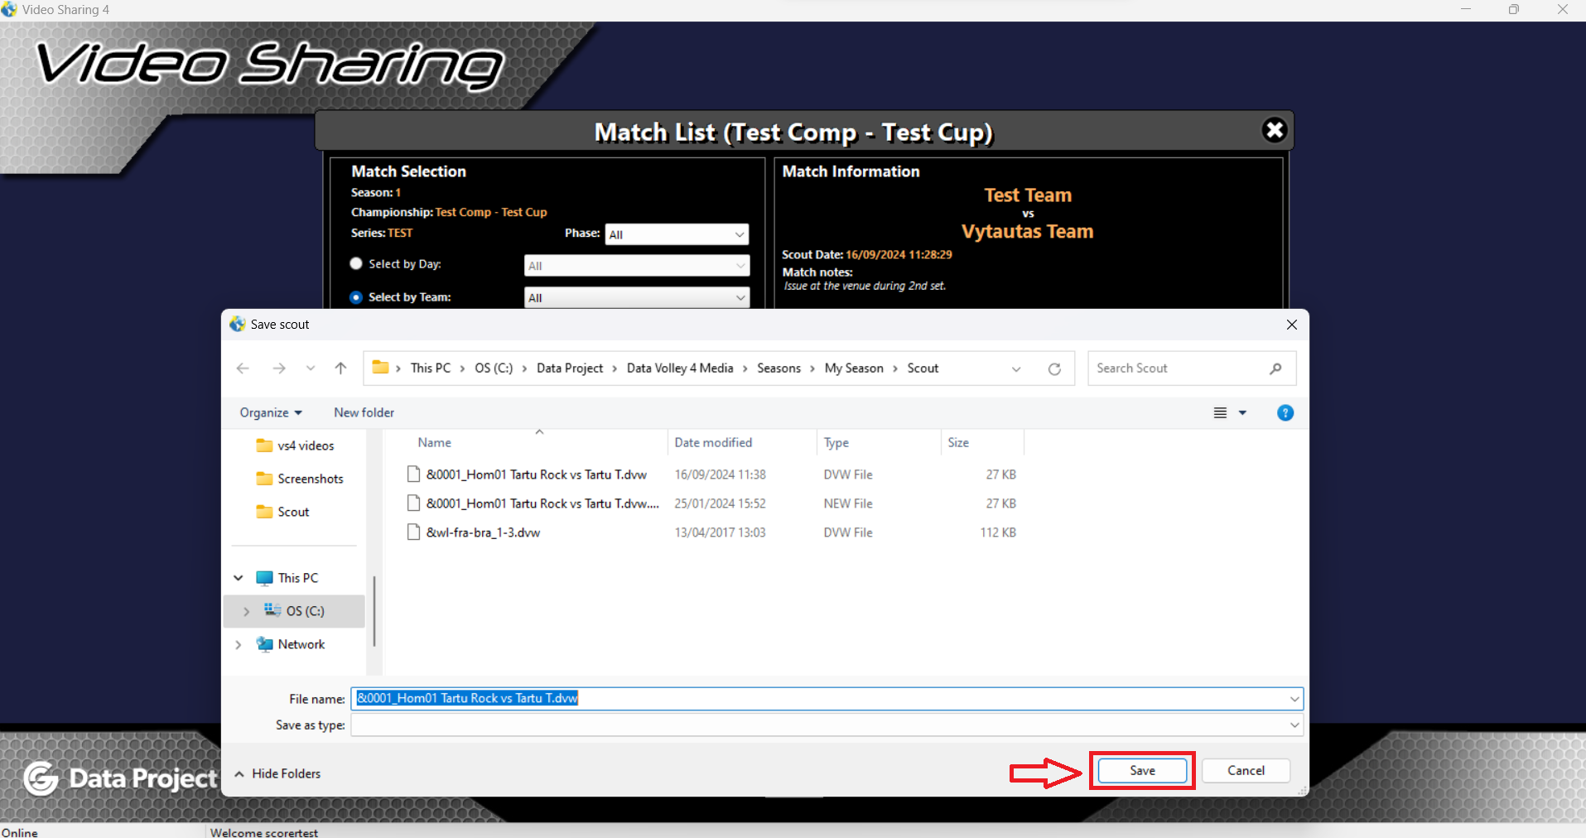Viewport: 1586px width, 838px height.
Task: Close the Save scout dialog
Action: (x=1292, y=325)
